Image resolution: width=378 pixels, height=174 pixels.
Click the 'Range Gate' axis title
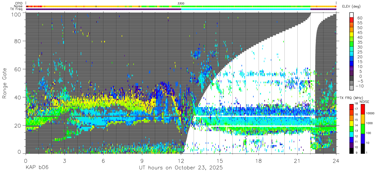[5, 84]
